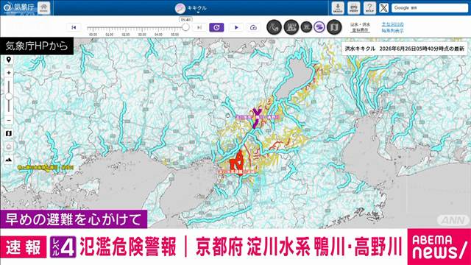Viewport: 471px width, 265px height.
Task: Click the purple Kamo river segment marker
Action: (256, 118)
